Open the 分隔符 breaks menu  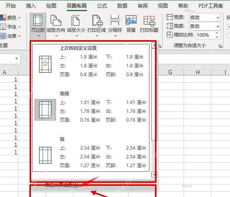[115, 26]
